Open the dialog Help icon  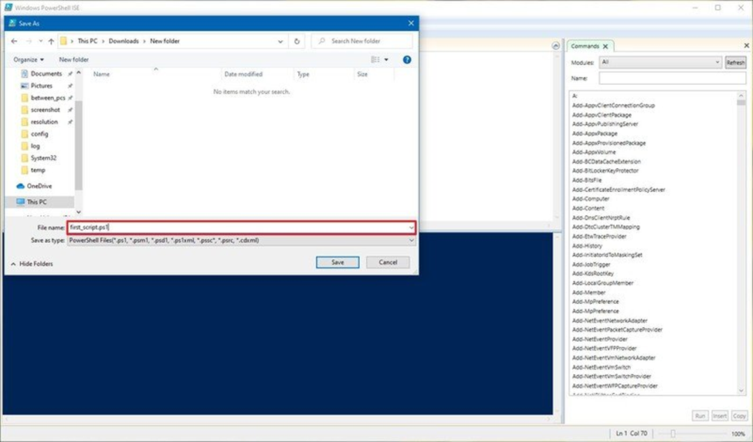(407, 59)
